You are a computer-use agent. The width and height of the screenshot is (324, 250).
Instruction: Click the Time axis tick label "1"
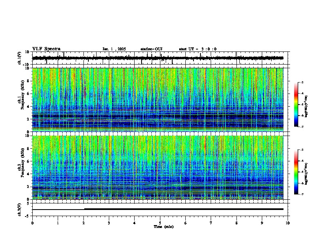coord(58,223)
